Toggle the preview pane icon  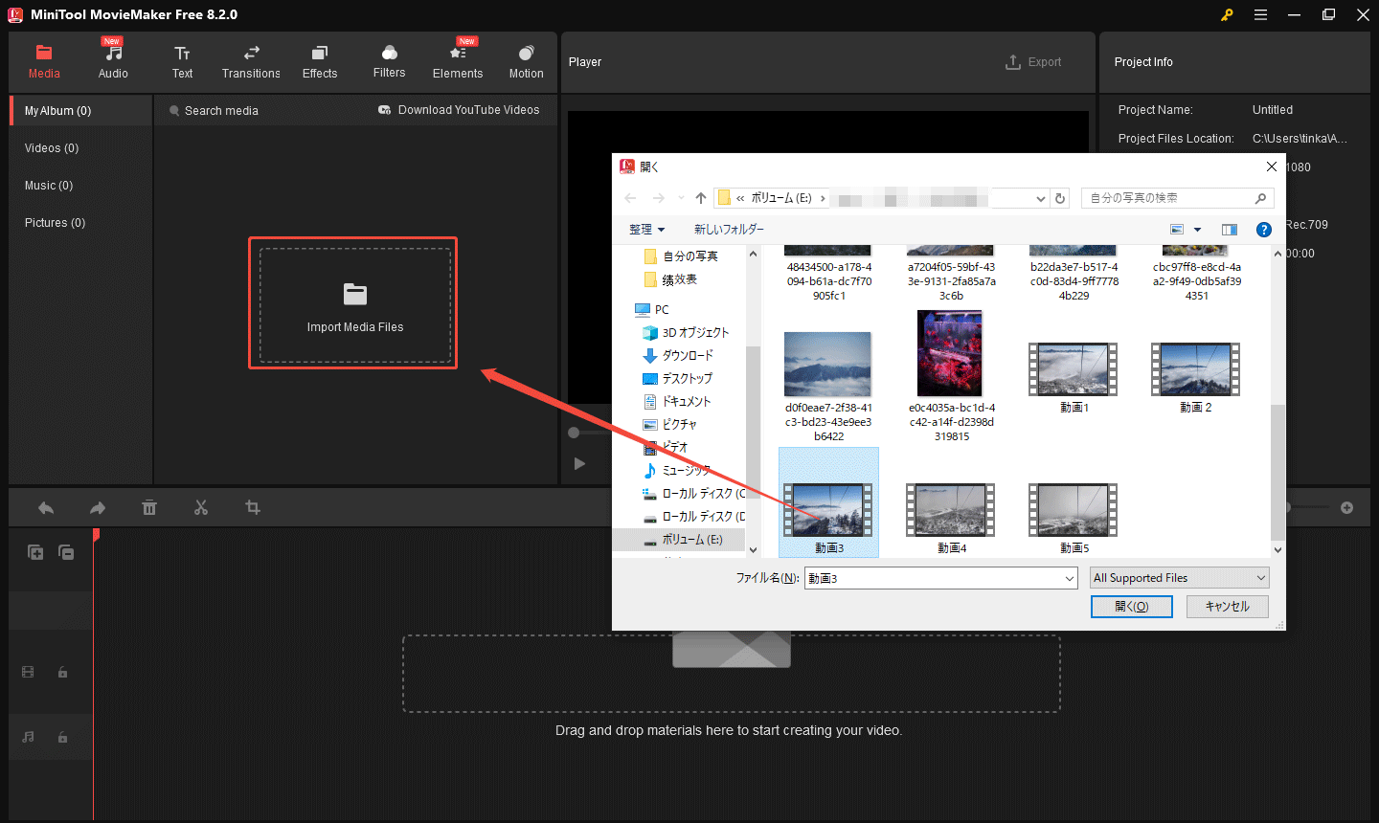coord(1230,230)
